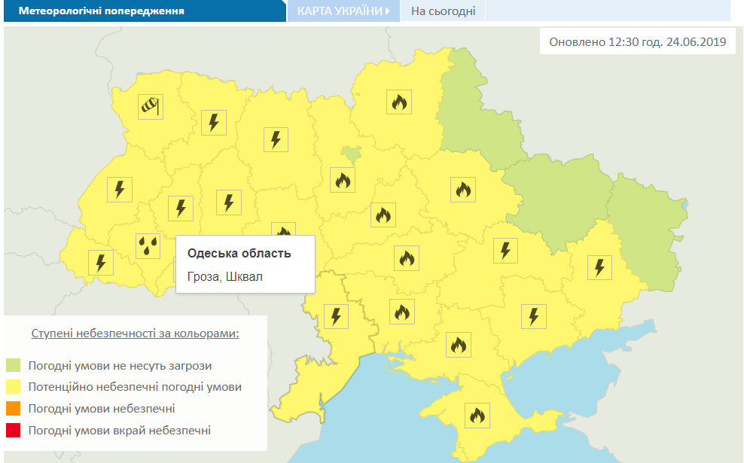Click the raindrops icon in Ivano-Frankivsk region
This screenshot has width=744, height=463.
(x=148, y=246)
